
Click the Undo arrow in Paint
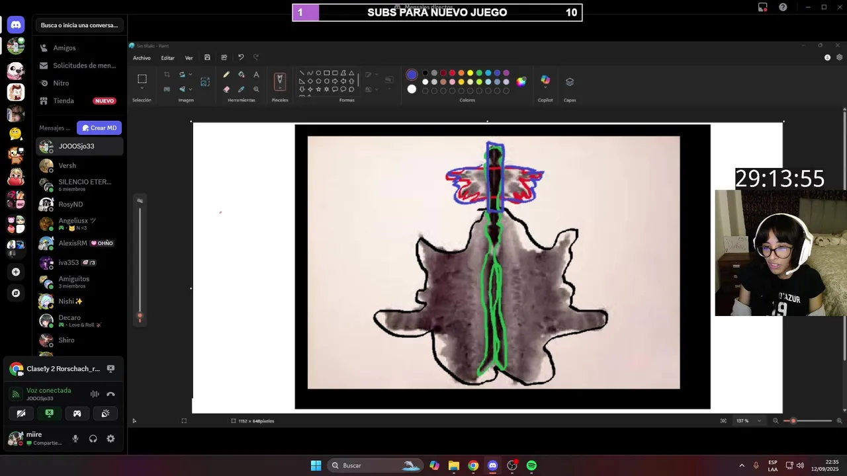[241, 58]
